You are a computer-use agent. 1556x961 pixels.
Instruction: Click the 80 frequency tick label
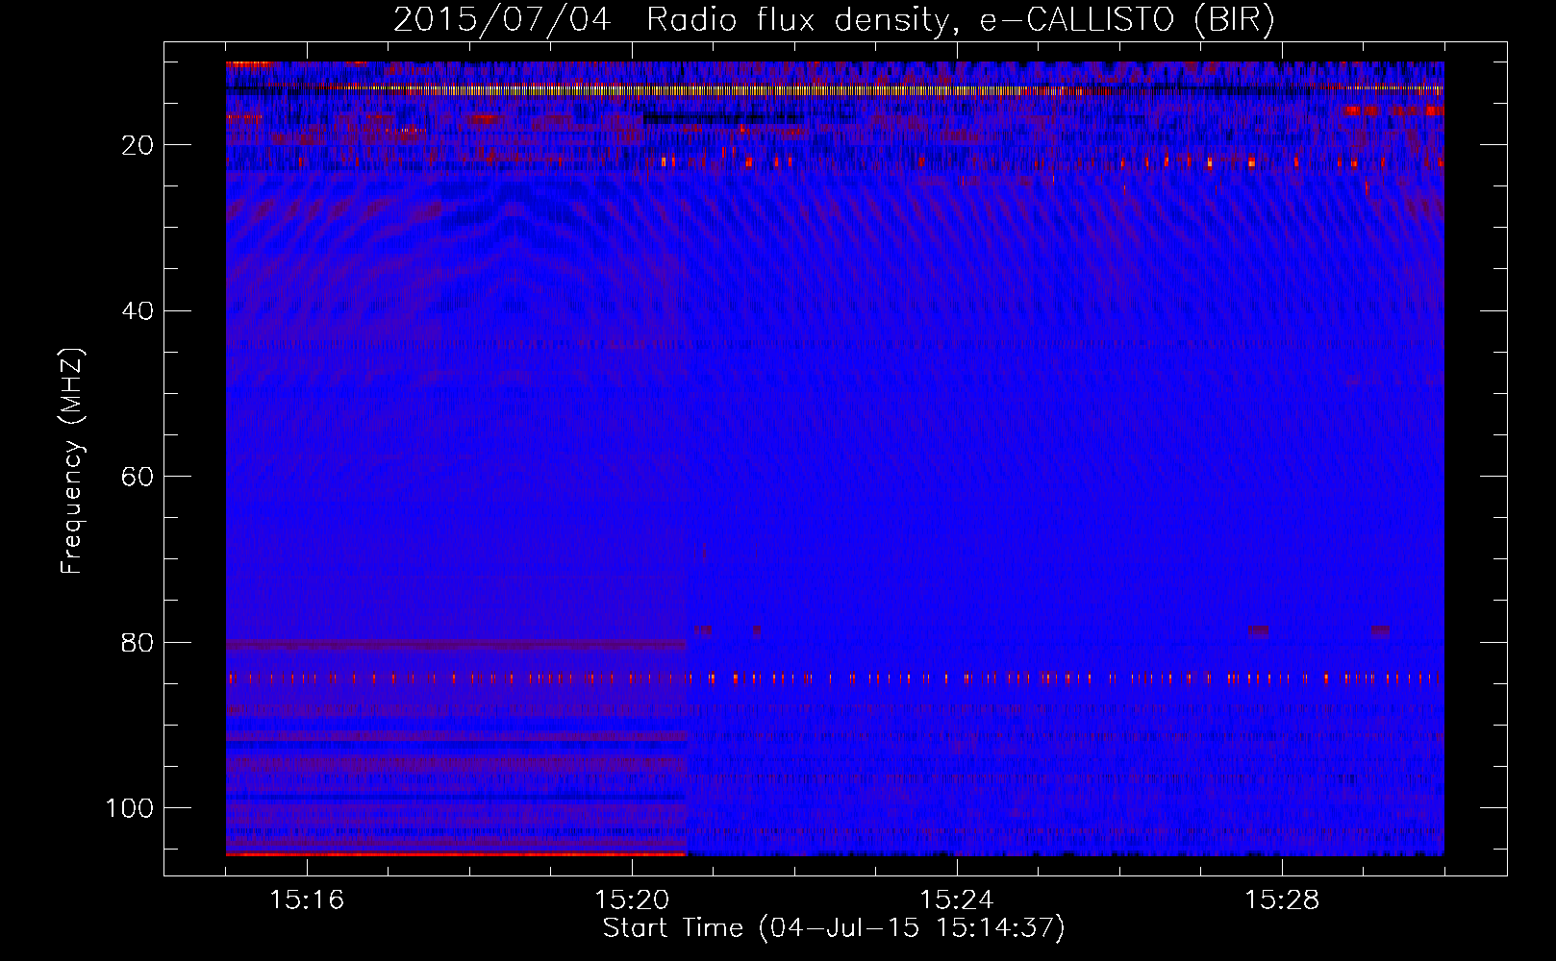[x=138, y=642]
